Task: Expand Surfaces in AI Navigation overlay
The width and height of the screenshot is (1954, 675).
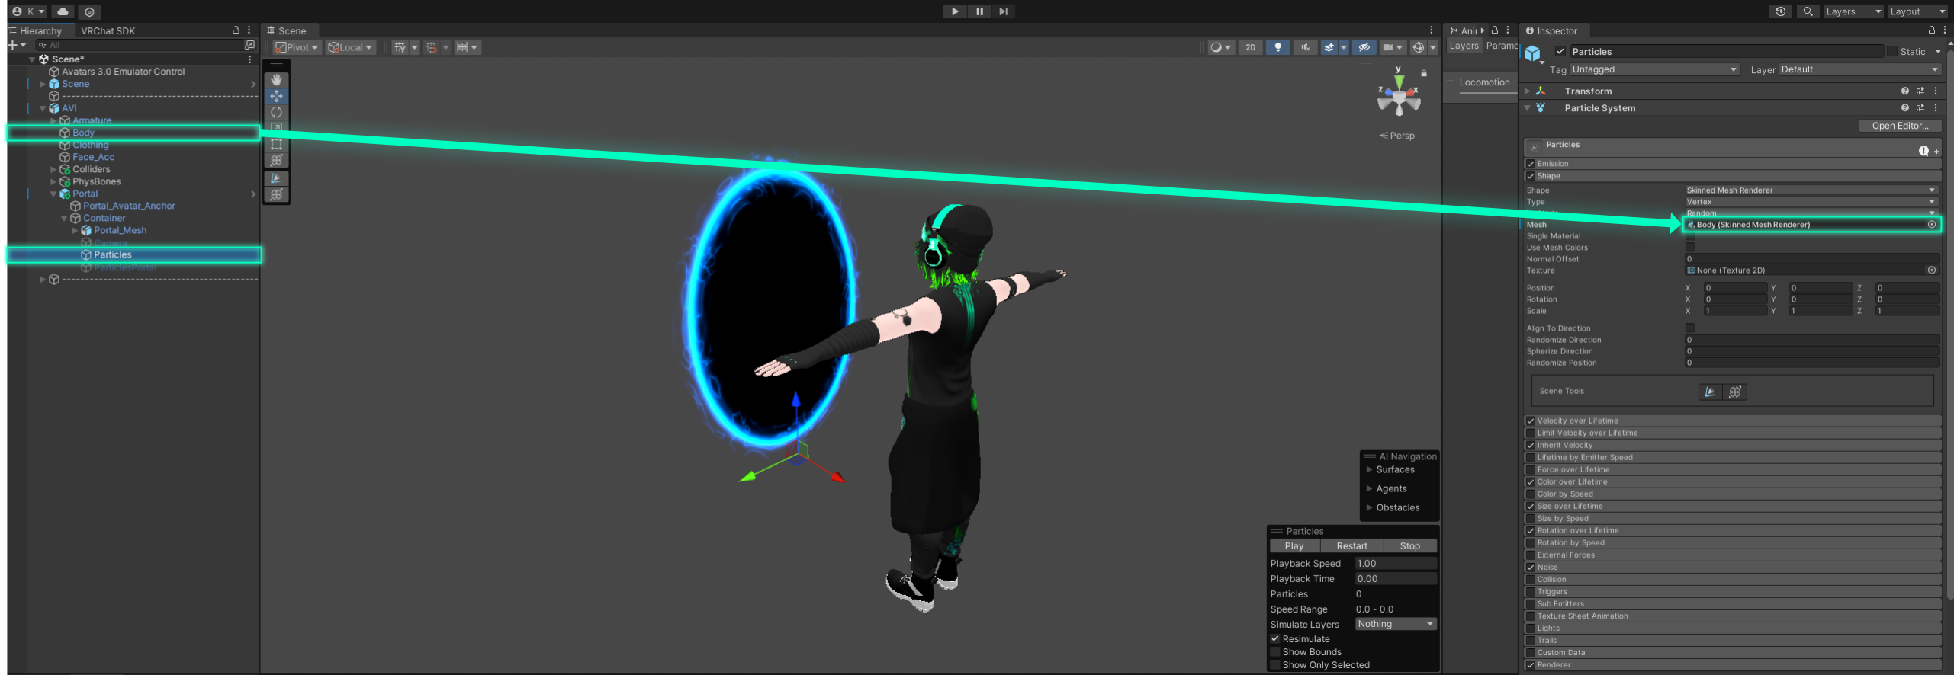Action: [x=1370, y=469]
